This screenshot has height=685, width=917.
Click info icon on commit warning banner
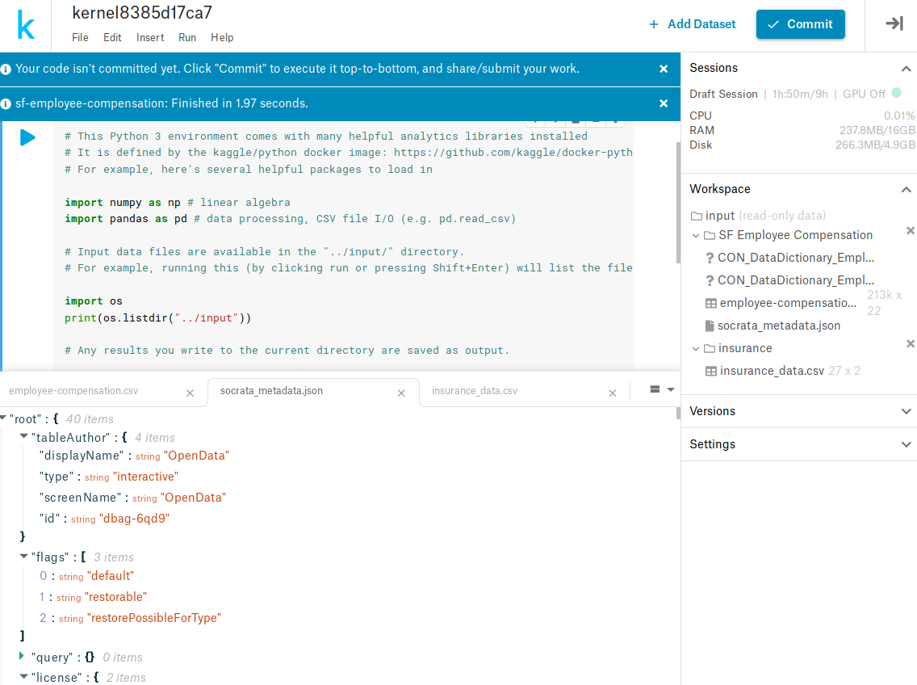(x=6, y=69)
